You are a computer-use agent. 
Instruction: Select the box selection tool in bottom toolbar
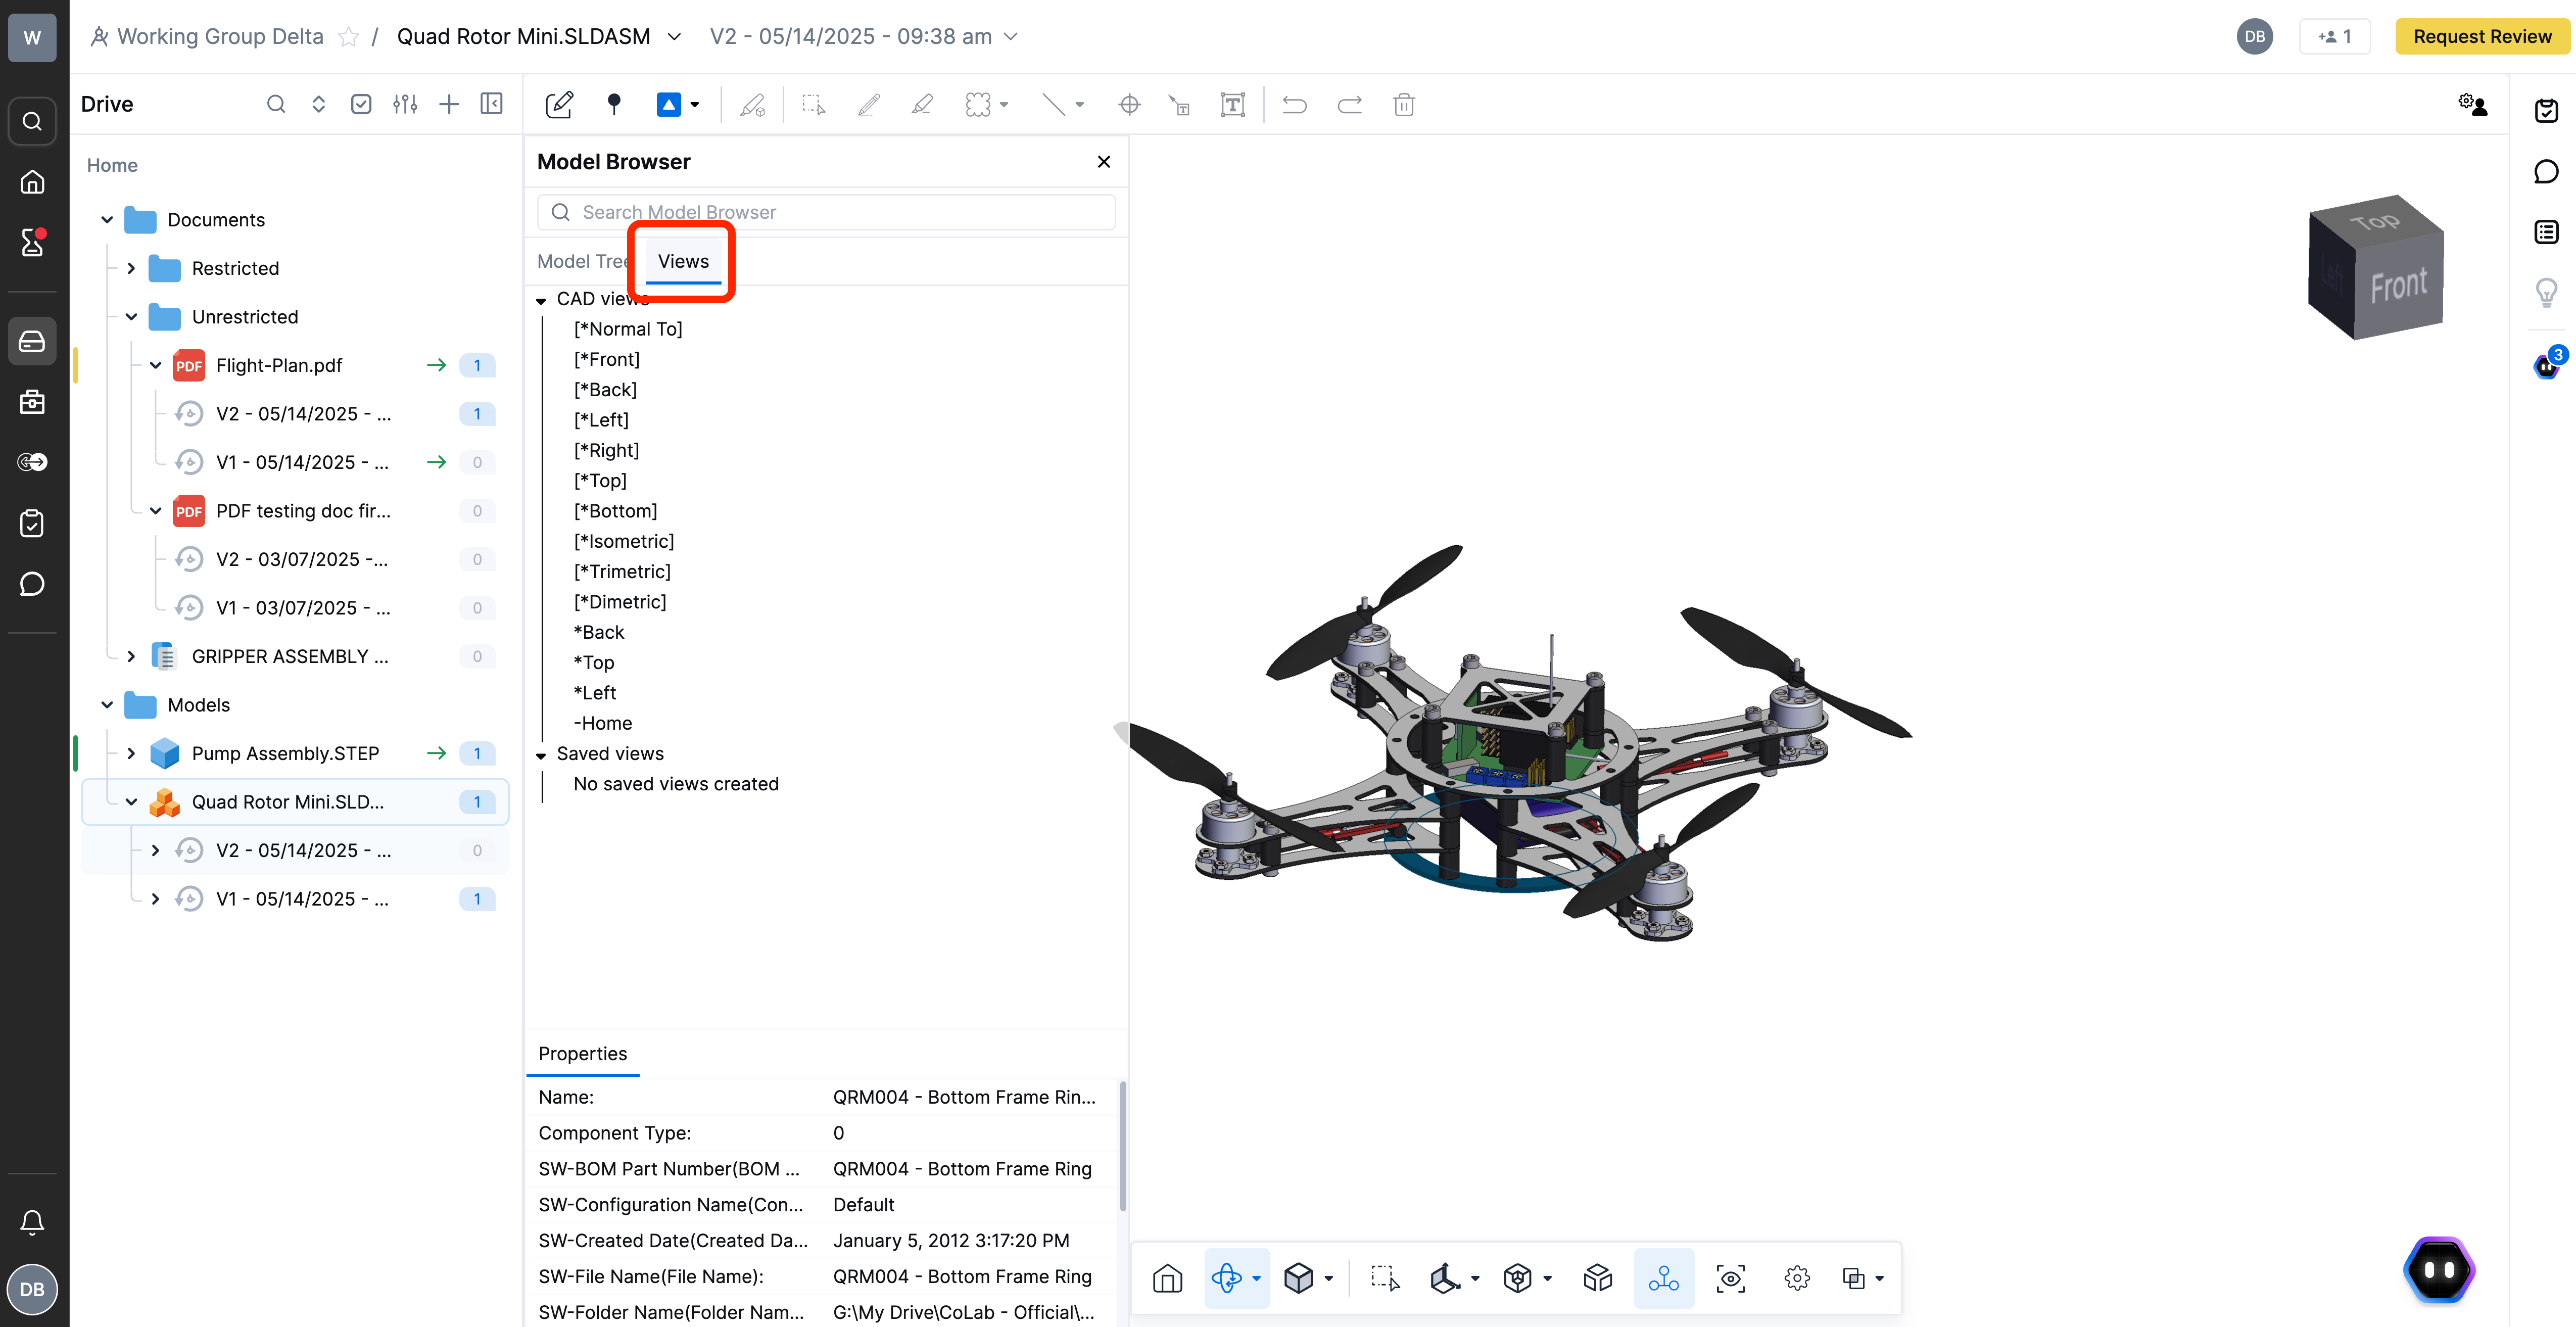coord(1385,1278)
